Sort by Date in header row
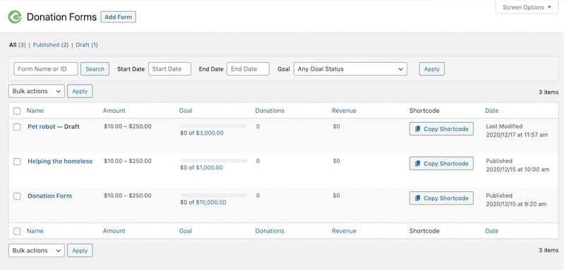The image size is (565, 270). coord(492,111)
